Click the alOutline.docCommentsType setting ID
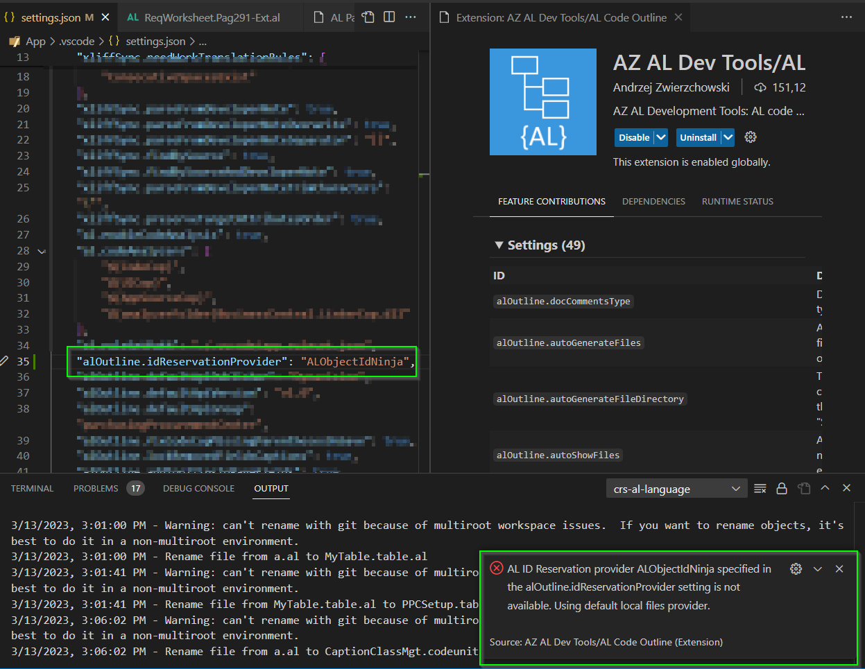Screen dimensions: 865x669 (x=563, y=301)
